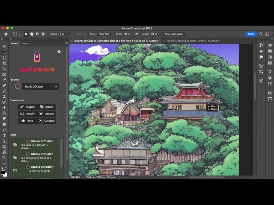Screen dimensions: 274x205
Task: Select the Lasso tool
Action: point(4,58)
